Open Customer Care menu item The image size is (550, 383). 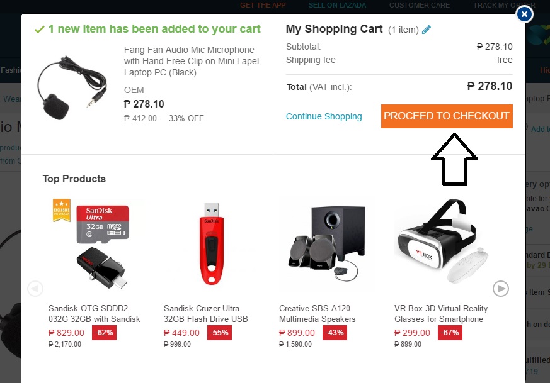420,5
